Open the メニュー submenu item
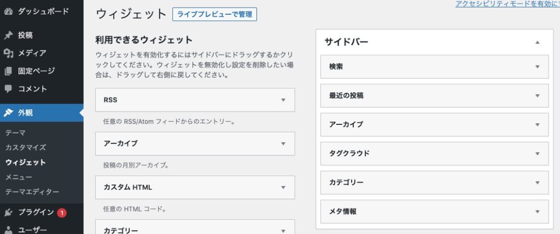The height and width of the screenshot is (234, 560). tap(19, 177)
